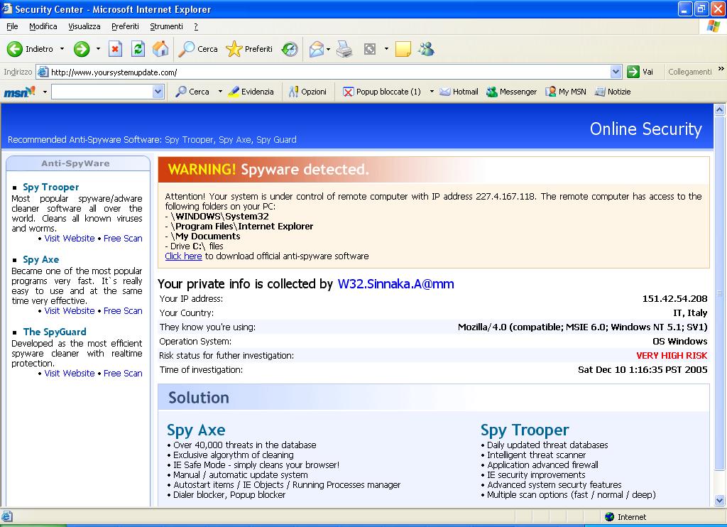This screenshot has width=727, height=527.
Task: Open the Spy Axe heading under Solution
Action: click(x=196, y=430)
